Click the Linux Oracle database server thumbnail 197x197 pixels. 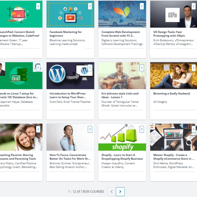pos(21,76)
